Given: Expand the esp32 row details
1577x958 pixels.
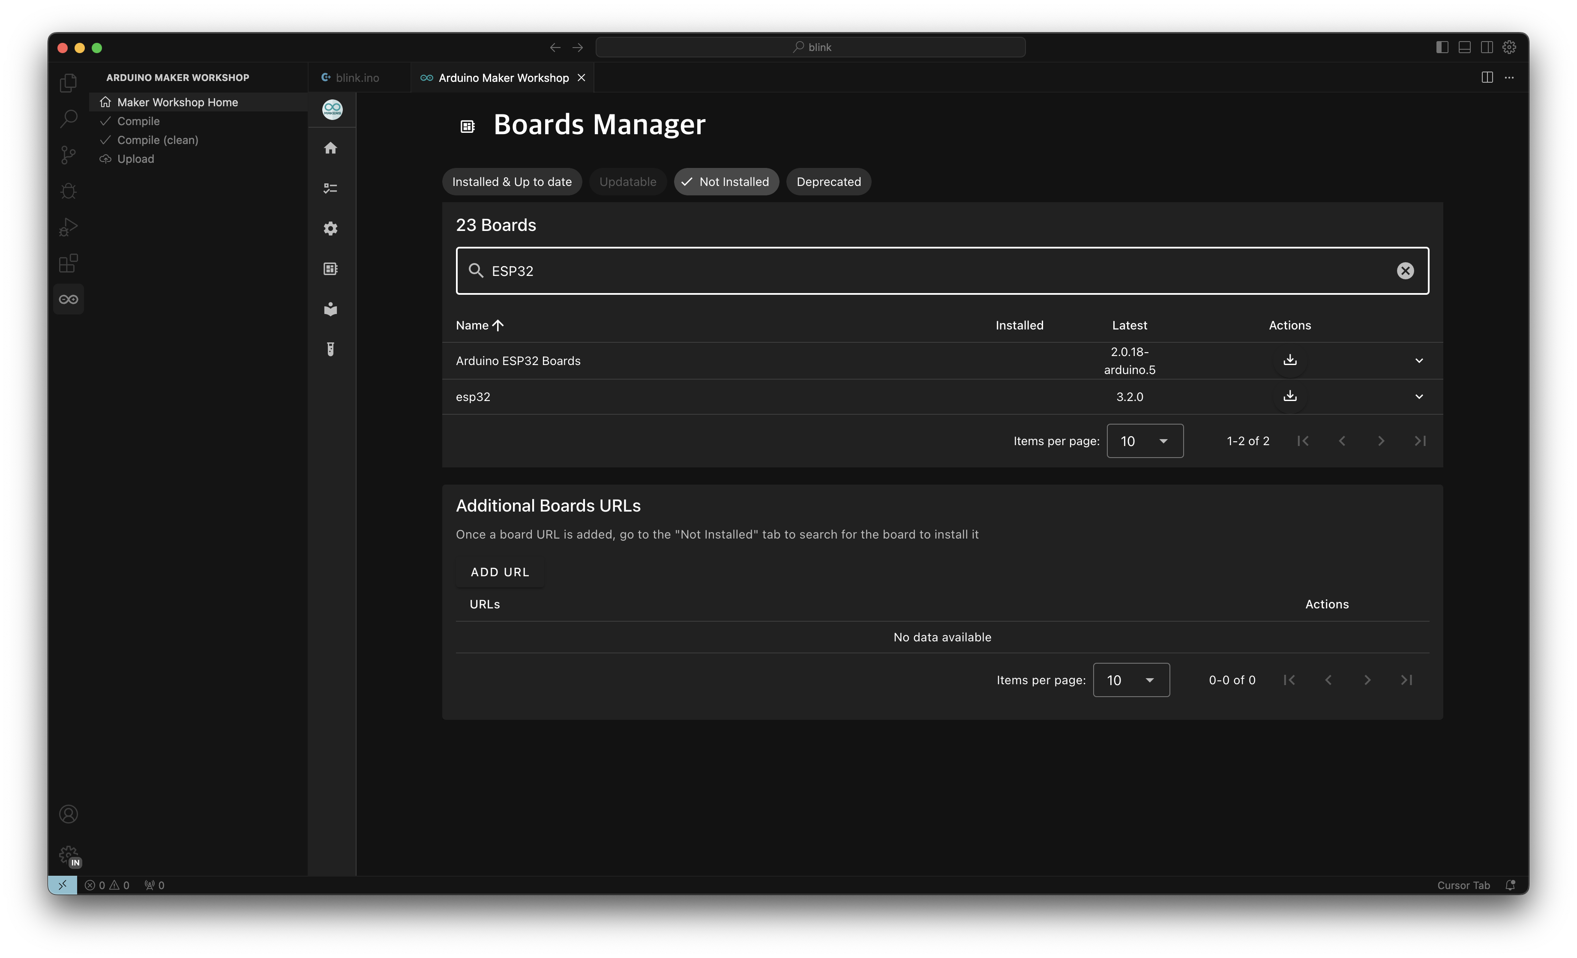Looking at the screenshot, I should (x=1419, y=397).
